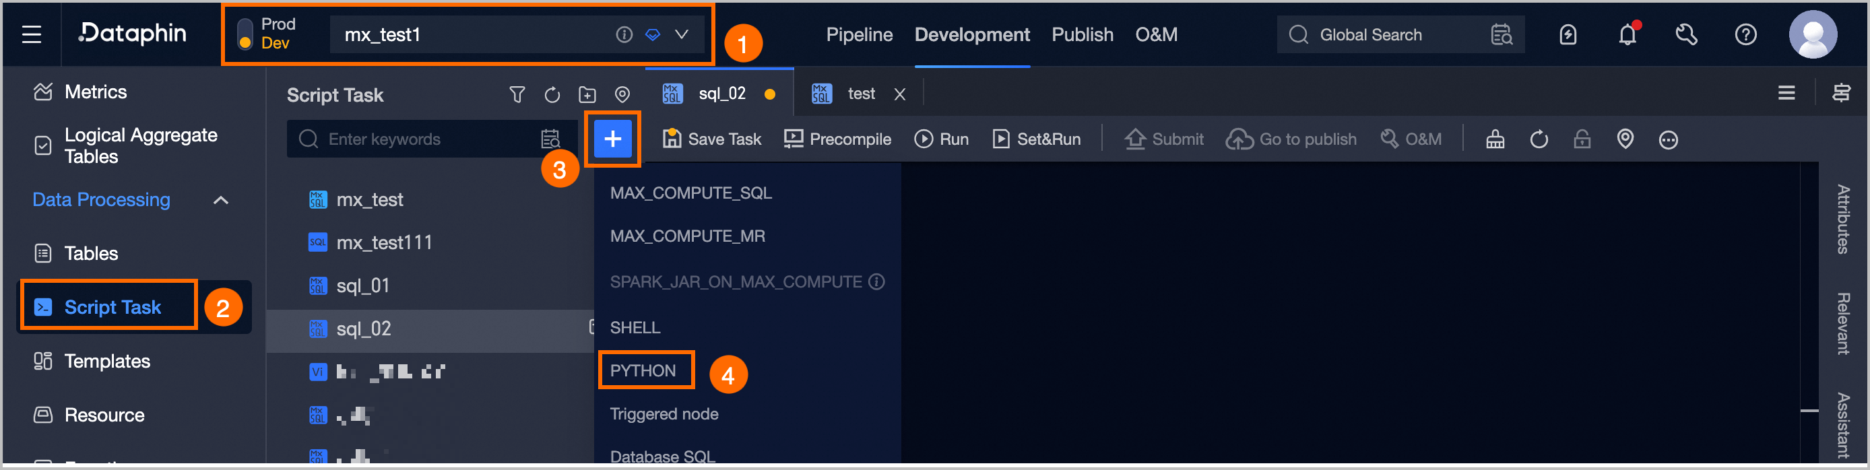The width and height of the screenshot is (1870, 470).
Task: Close the test tab
Action: pos(899,94)
